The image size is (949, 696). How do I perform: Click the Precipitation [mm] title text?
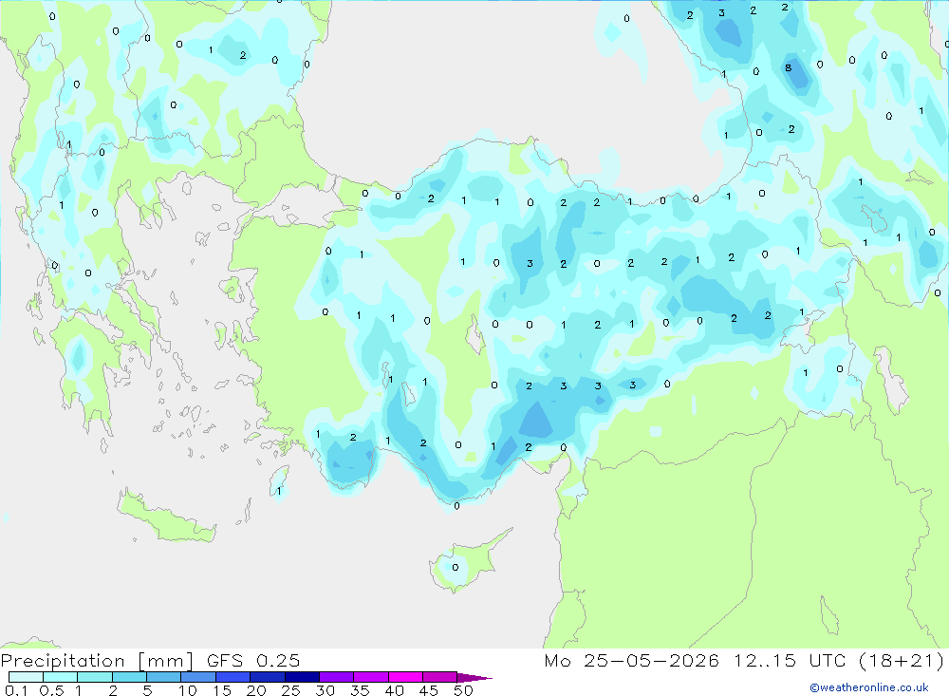tap(97, 660)
